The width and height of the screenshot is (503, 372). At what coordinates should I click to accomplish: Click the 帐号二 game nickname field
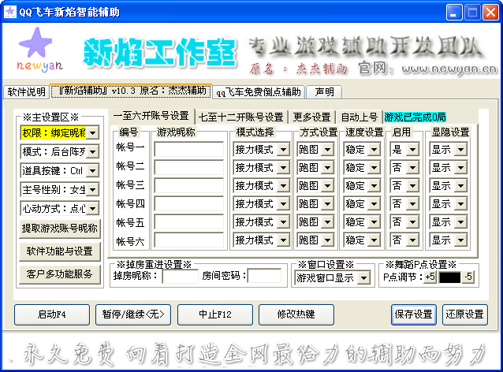tap(188, 167)
